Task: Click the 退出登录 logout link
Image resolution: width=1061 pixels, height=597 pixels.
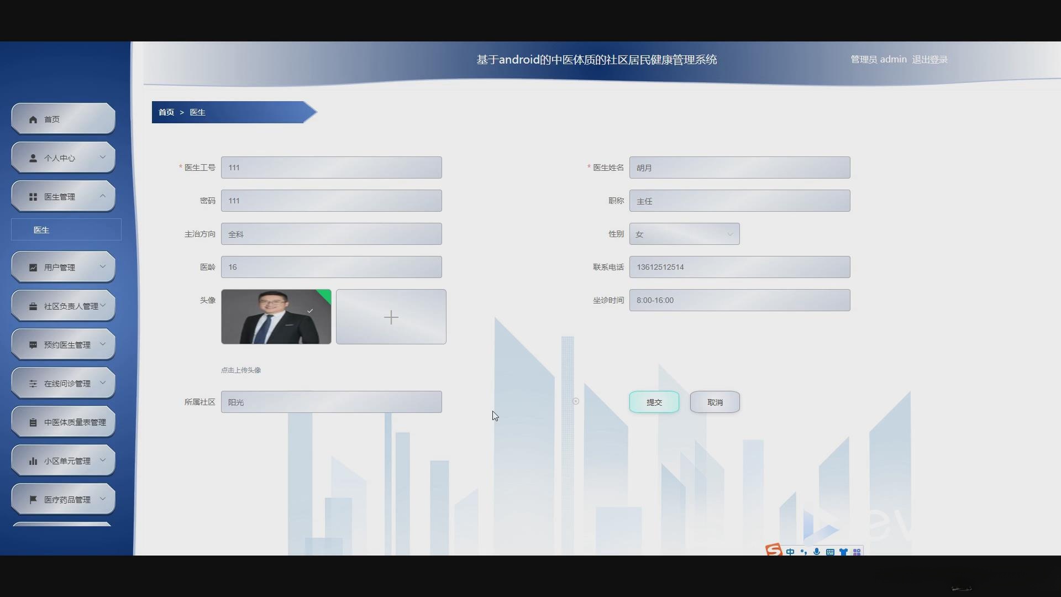Action: [929, 59]
